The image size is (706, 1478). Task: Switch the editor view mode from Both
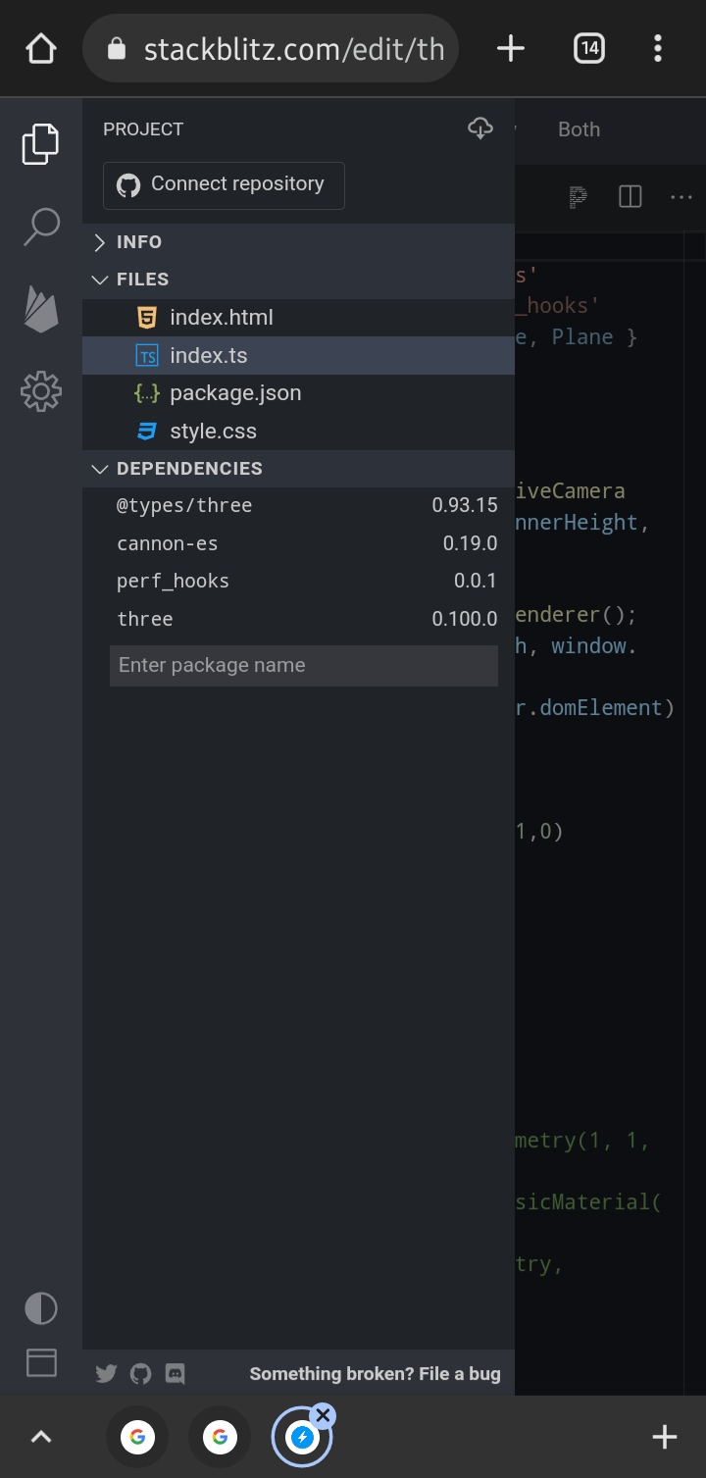click(579, 128)
